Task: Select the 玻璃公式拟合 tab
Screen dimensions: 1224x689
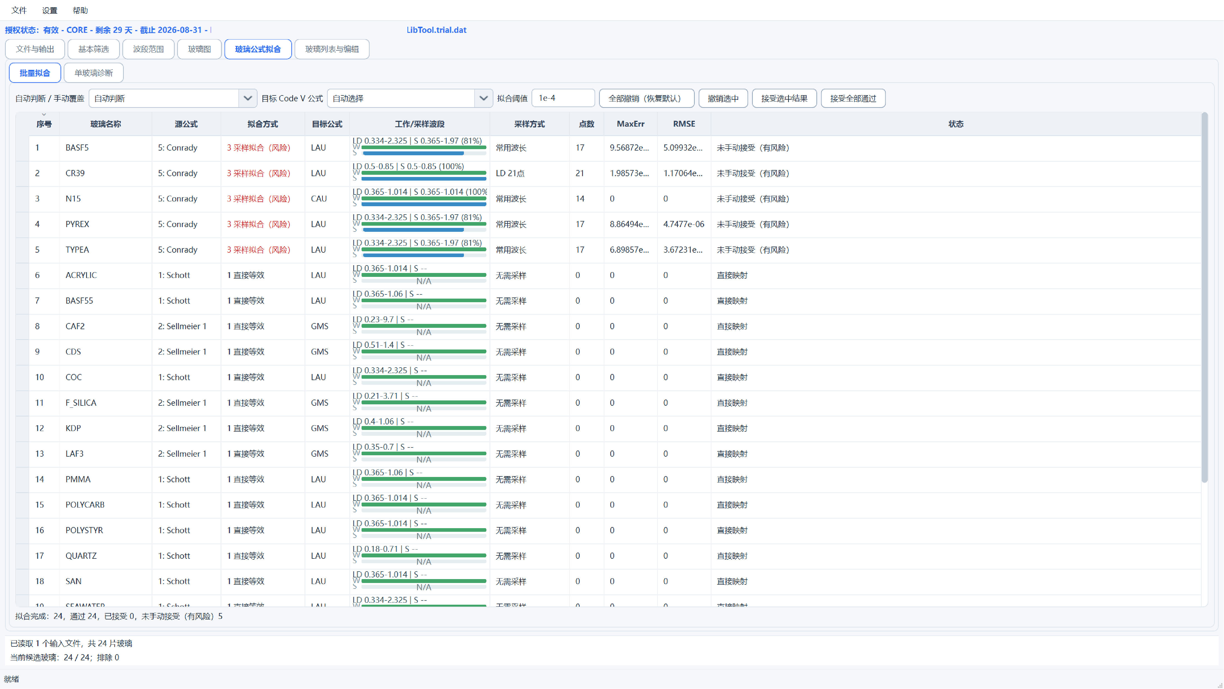Action: [x=258, y=49]
